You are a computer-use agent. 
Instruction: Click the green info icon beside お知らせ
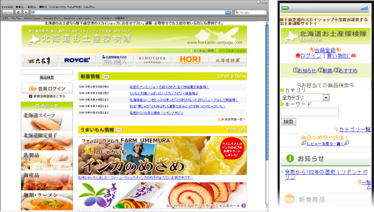coord(290,158)
